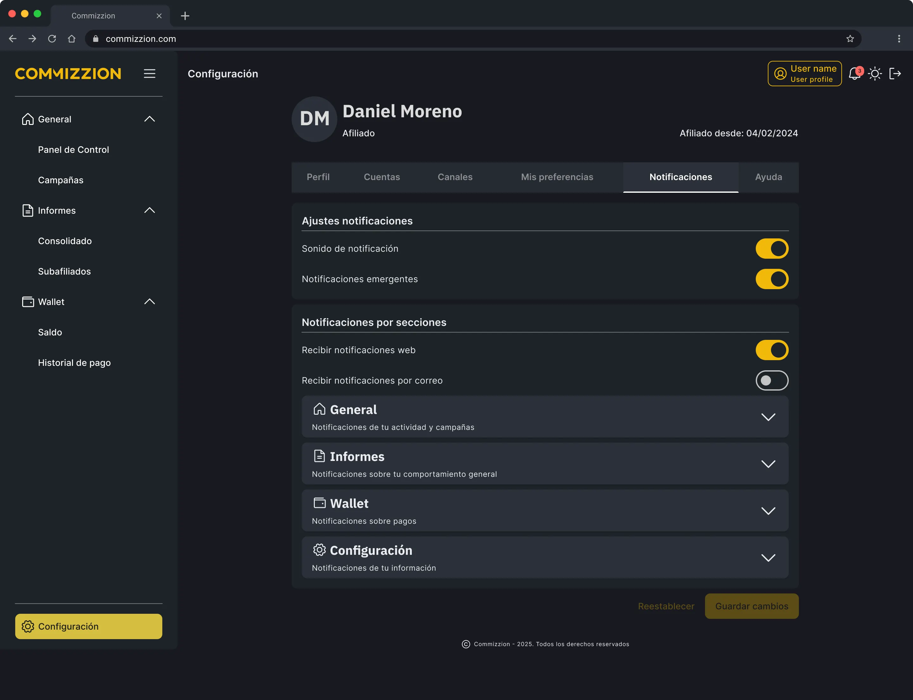Reload the page with browser refresh icon
913x700 pixels.
[52, 39]
